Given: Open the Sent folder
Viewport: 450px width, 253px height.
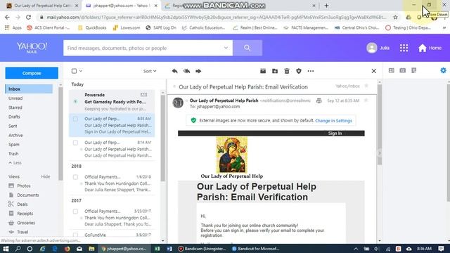Looking at the screenshot, I should pyautogui.click(x=13, y=126).
